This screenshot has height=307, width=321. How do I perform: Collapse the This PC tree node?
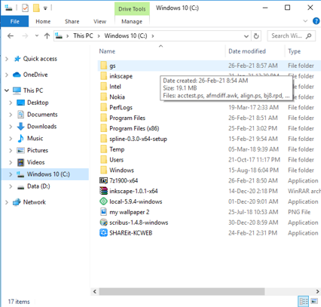click(x=7, y=91)
